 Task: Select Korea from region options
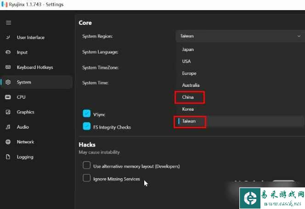pyautogui.click(x=188, y=109)
